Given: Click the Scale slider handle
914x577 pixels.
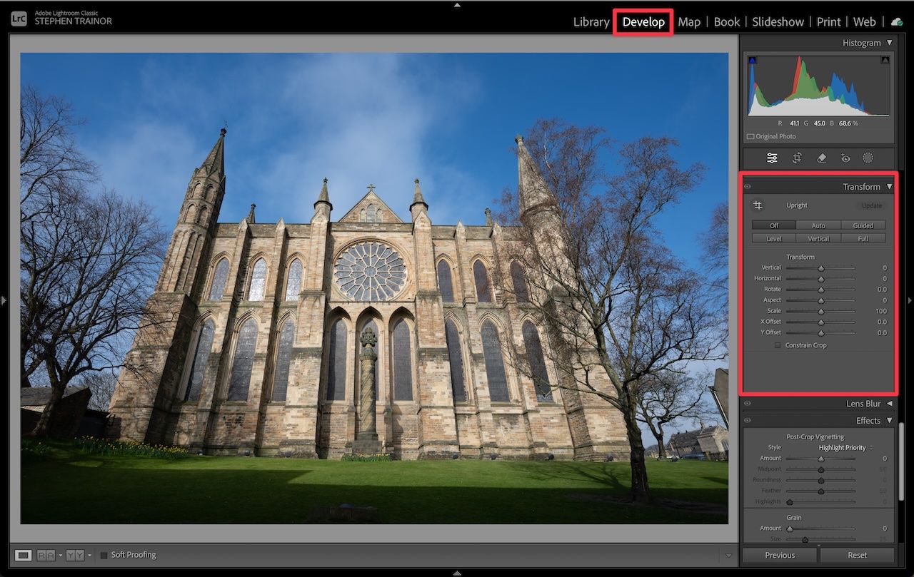Looking at the screenshot, I should (821, 311).
